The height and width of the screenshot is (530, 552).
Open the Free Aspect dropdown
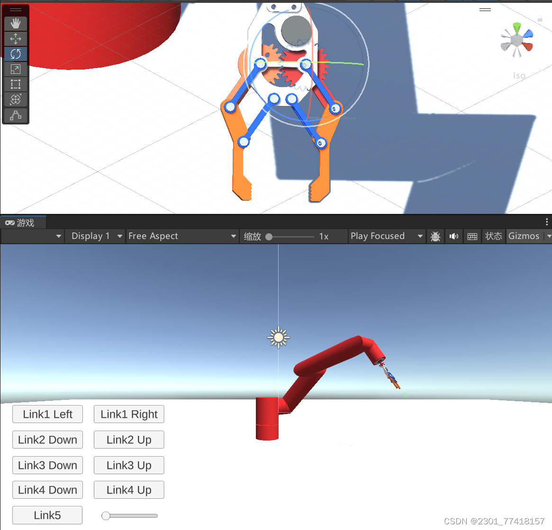point(182,236)
